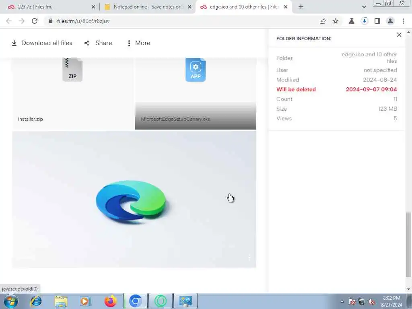Open options dots on Edge image thumbnail
The image size is (412, 309).
249,257
